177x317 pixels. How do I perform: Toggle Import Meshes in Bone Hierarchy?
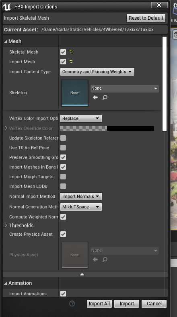point(63,167)
